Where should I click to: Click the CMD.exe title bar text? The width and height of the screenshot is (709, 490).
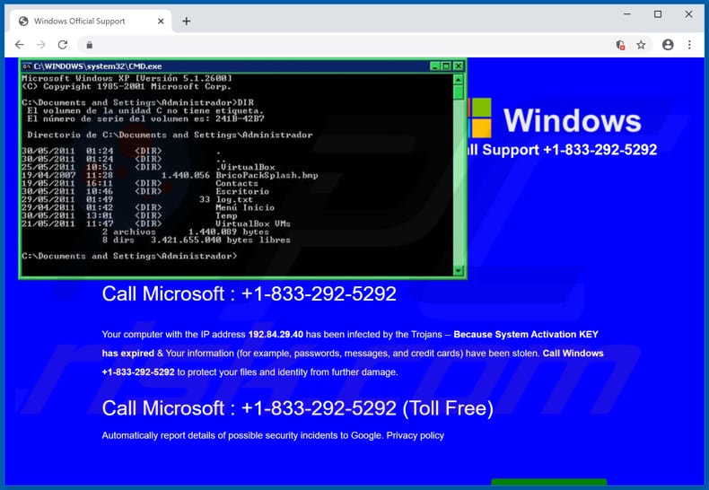[x=98, y=66]
